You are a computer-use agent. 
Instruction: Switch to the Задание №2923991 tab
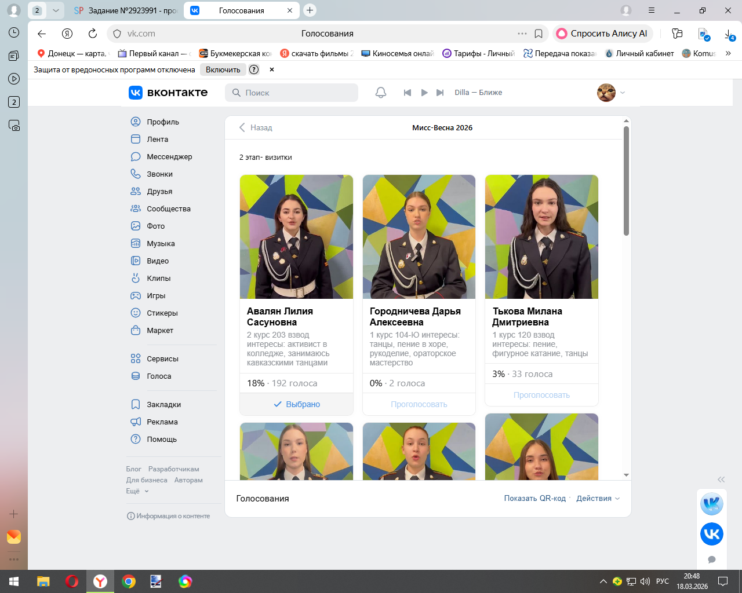coord(126,10)
